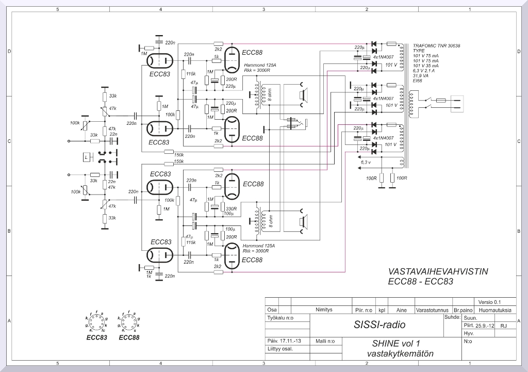Click the mains power transformer symbol
This screenshot has width=528, height=372.
click(x=412, y=104)
